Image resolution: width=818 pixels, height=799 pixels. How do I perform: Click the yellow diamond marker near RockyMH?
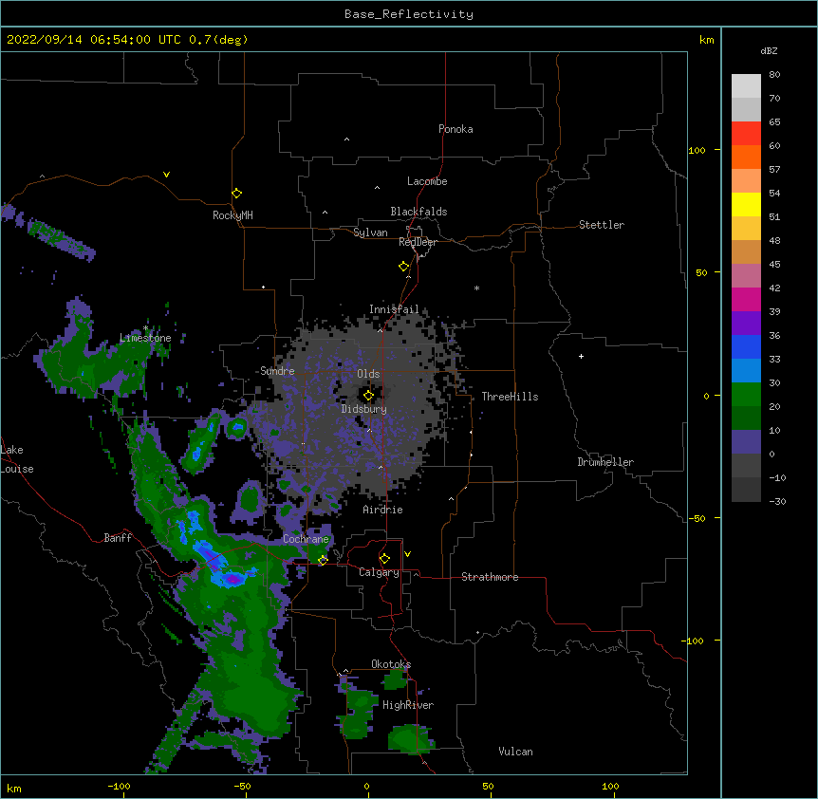tap(236, 194)
